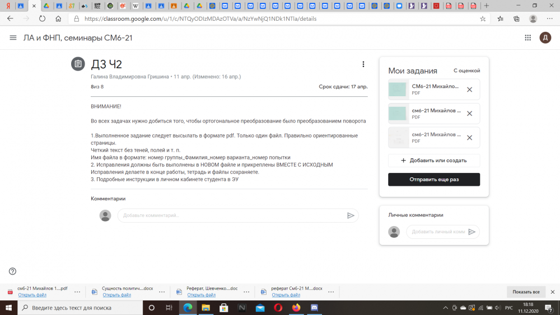
Task: Open File Explorer from taskbar
Action: pyautogui.click(x=206, y=308)
